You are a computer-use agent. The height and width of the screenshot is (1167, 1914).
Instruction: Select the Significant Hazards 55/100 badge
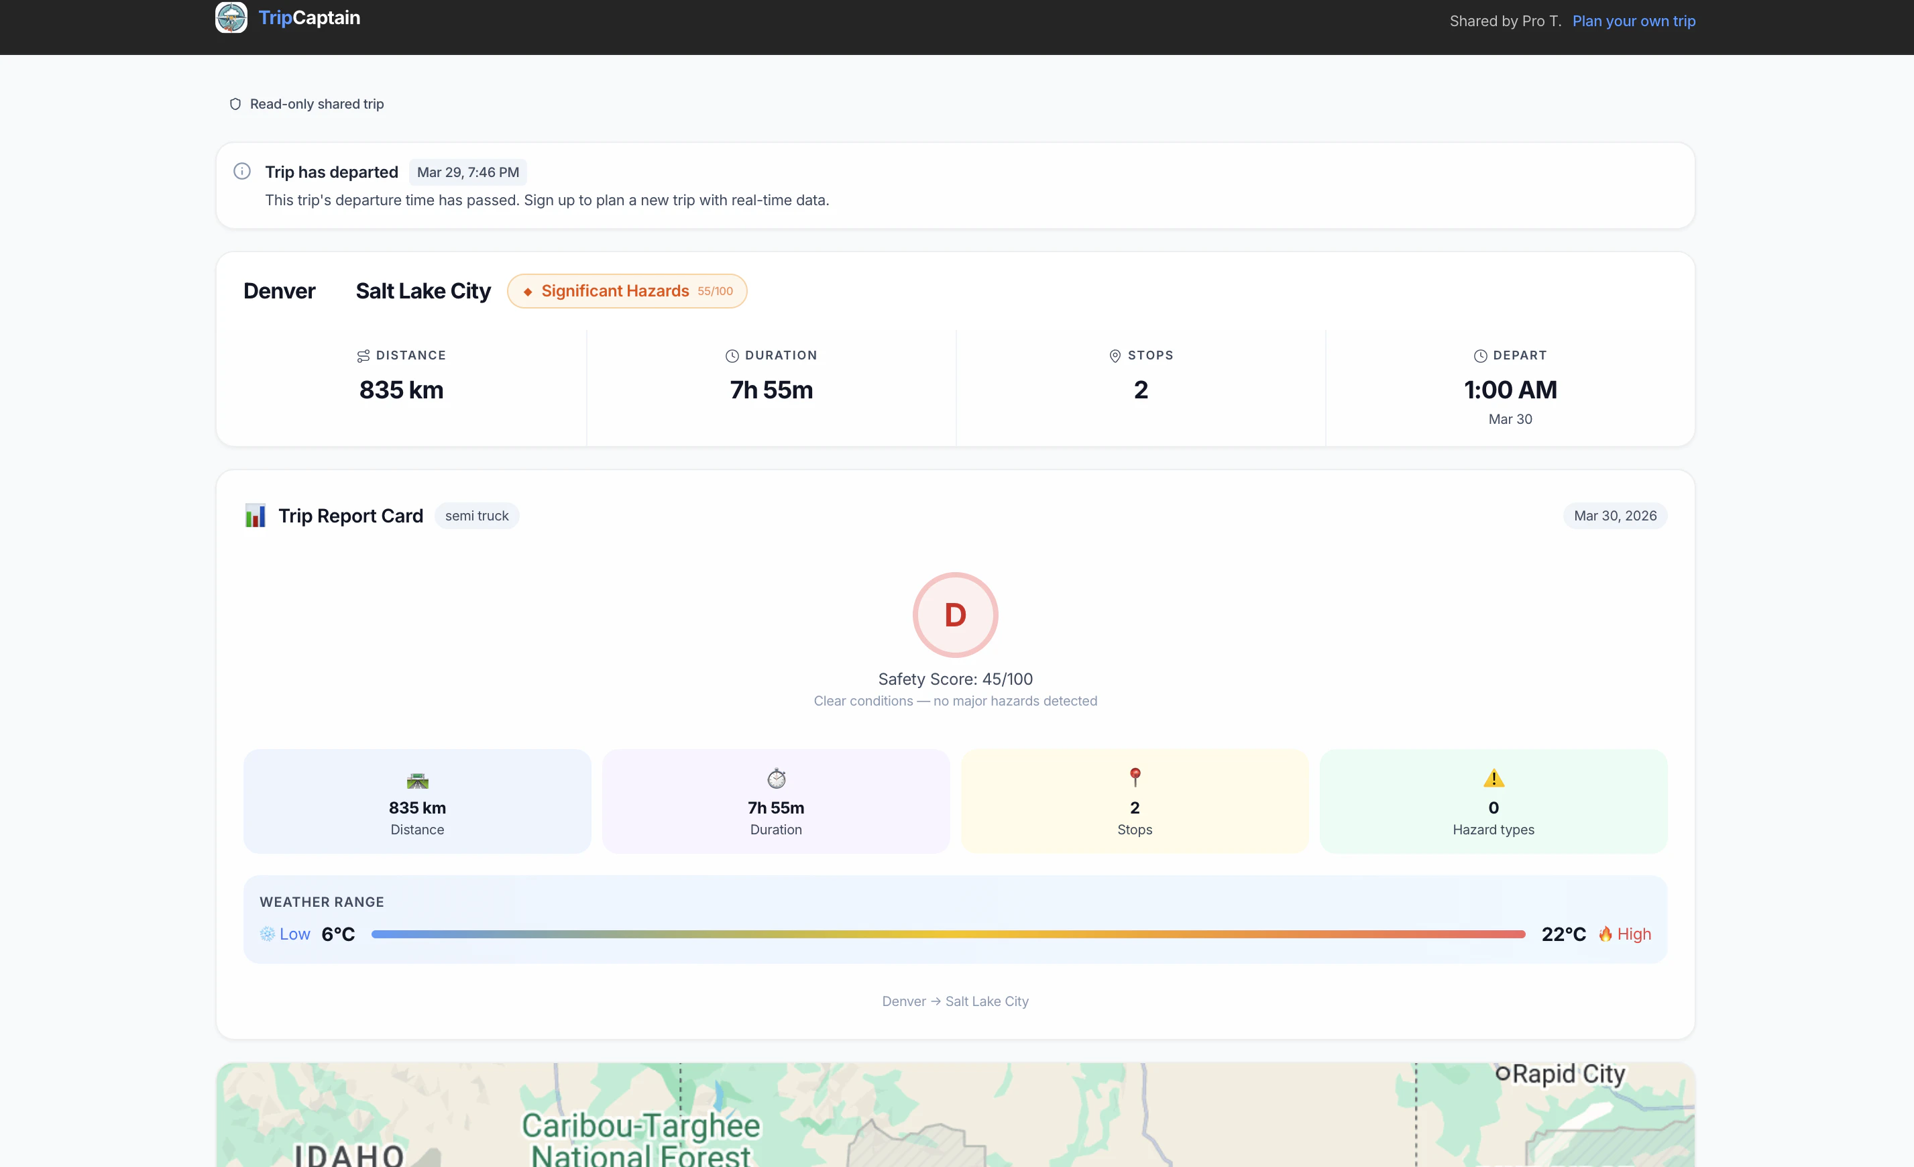coord(627,290)
